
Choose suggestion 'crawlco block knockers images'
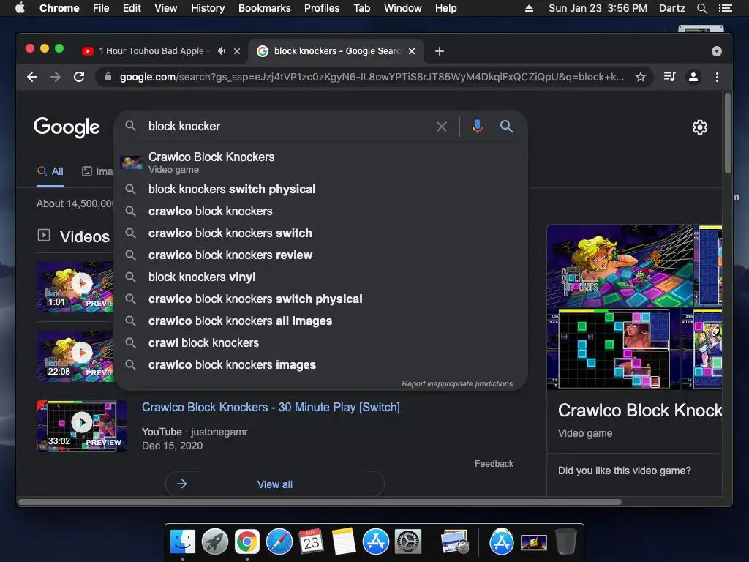coord(320,365)
